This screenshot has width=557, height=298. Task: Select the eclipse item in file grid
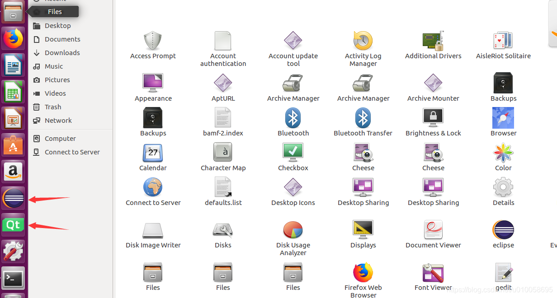[x=503, y=230]
